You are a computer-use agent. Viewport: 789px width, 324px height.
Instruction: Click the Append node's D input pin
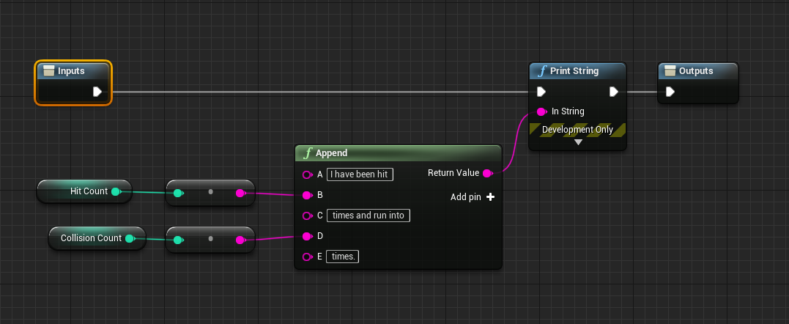pyautogui.click(x=307, y=236)
